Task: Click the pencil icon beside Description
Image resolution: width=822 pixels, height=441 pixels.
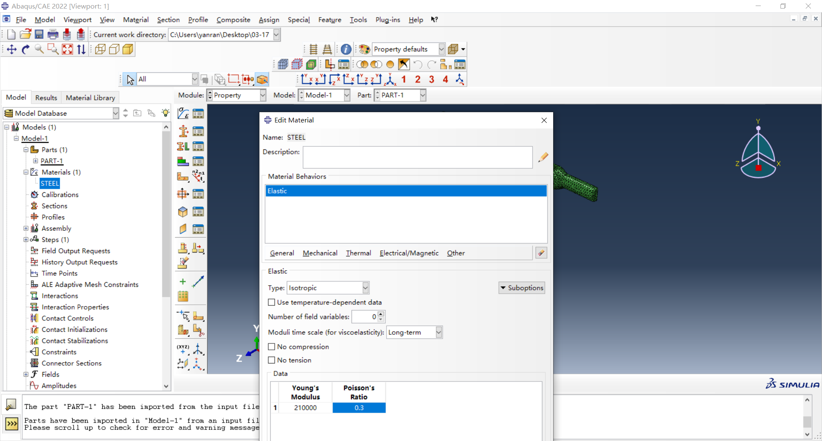Action: point(543,157)
